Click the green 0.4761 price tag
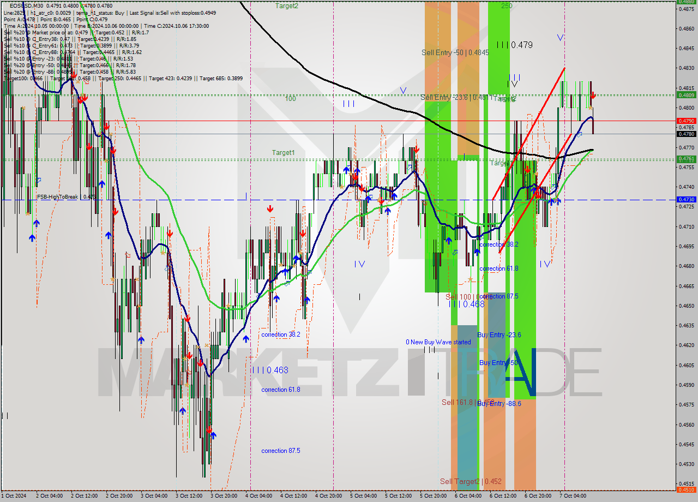 click(686, 159)
